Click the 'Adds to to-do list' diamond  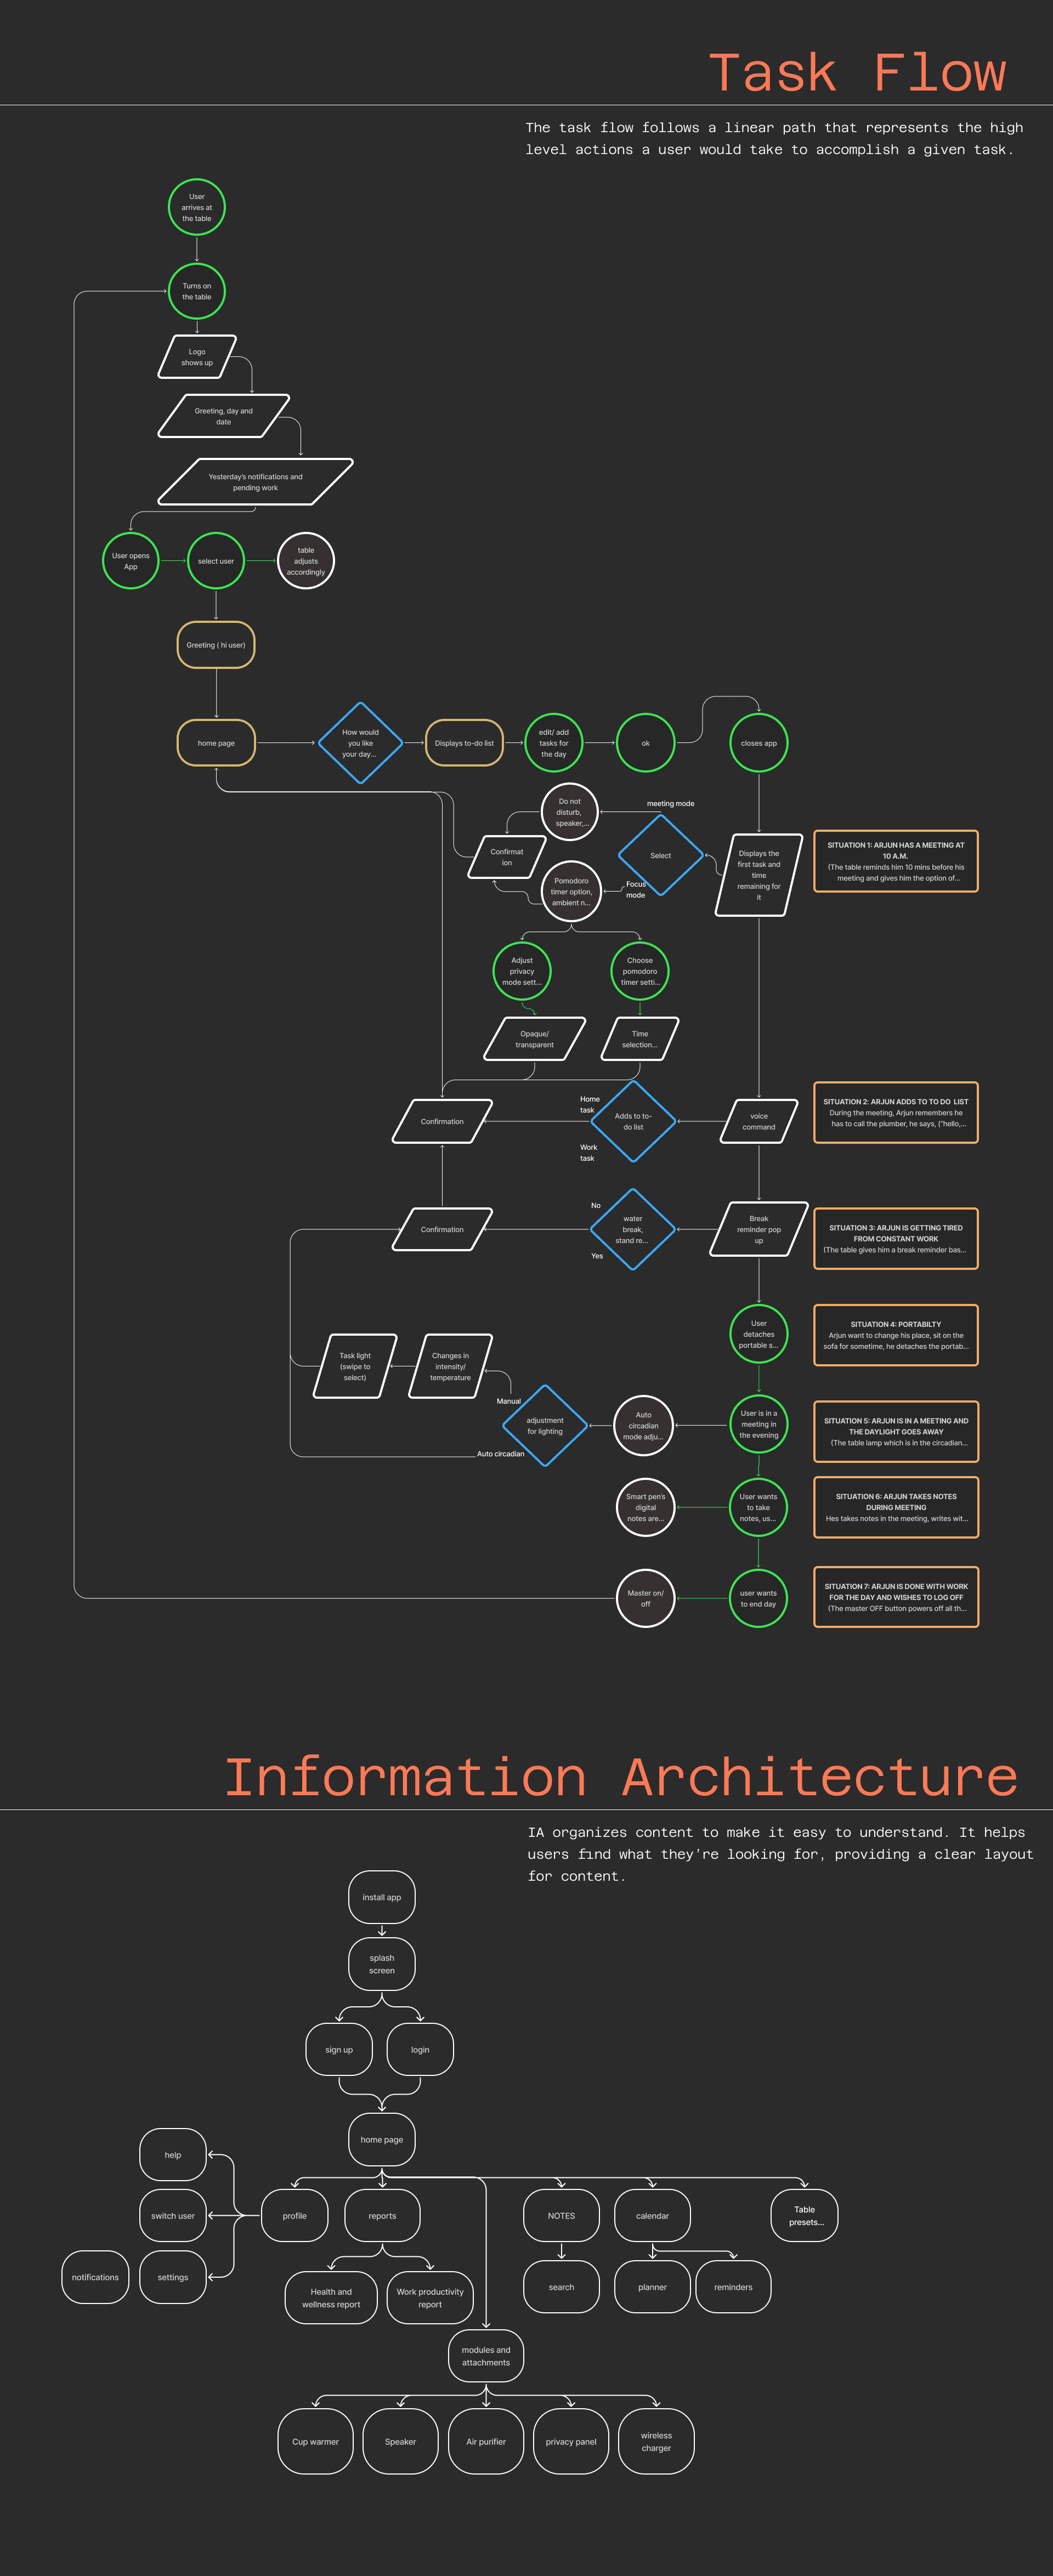[x=633, y=1121]
